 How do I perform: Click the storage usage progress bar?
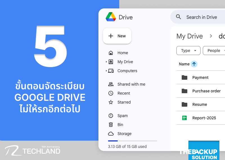(x=132, y=141)
